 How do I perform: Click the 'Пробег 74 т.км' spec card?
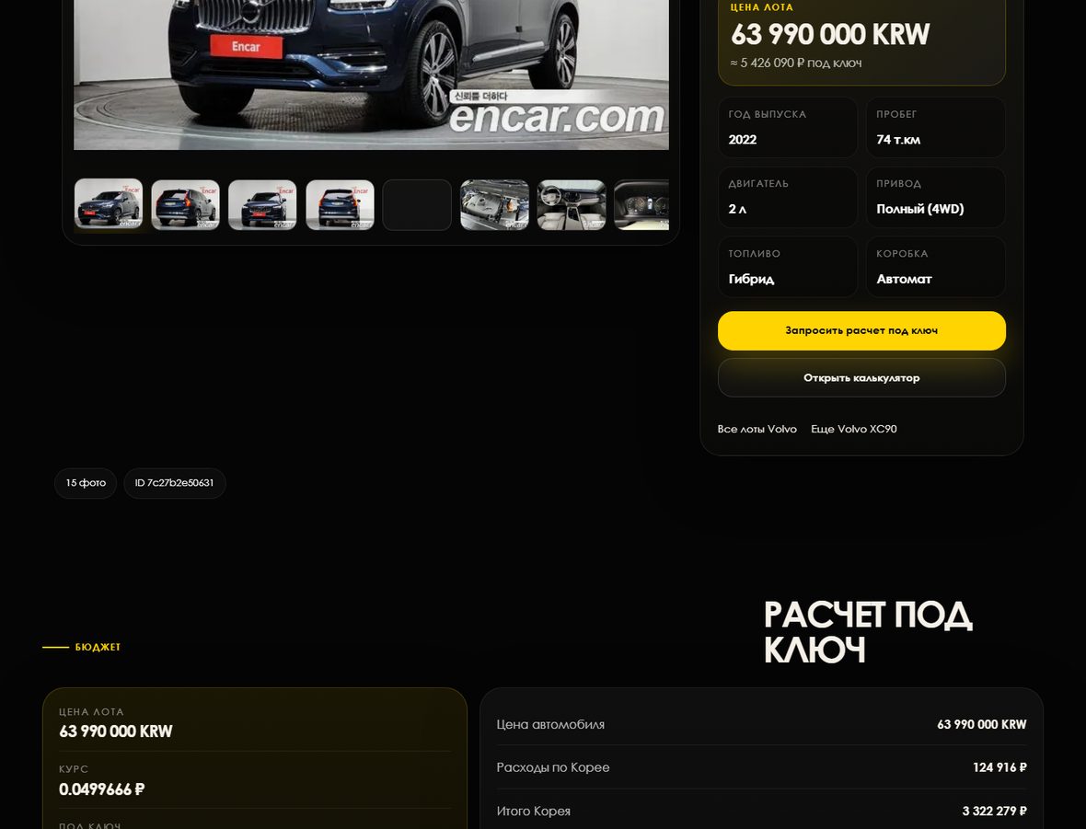[936, 127]
